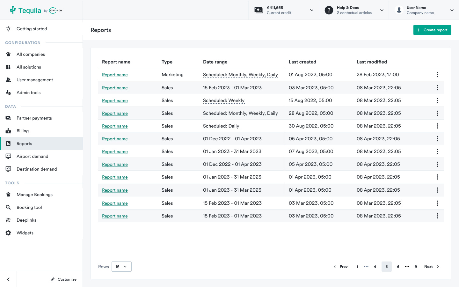Go to the Next page

[431, 267]
